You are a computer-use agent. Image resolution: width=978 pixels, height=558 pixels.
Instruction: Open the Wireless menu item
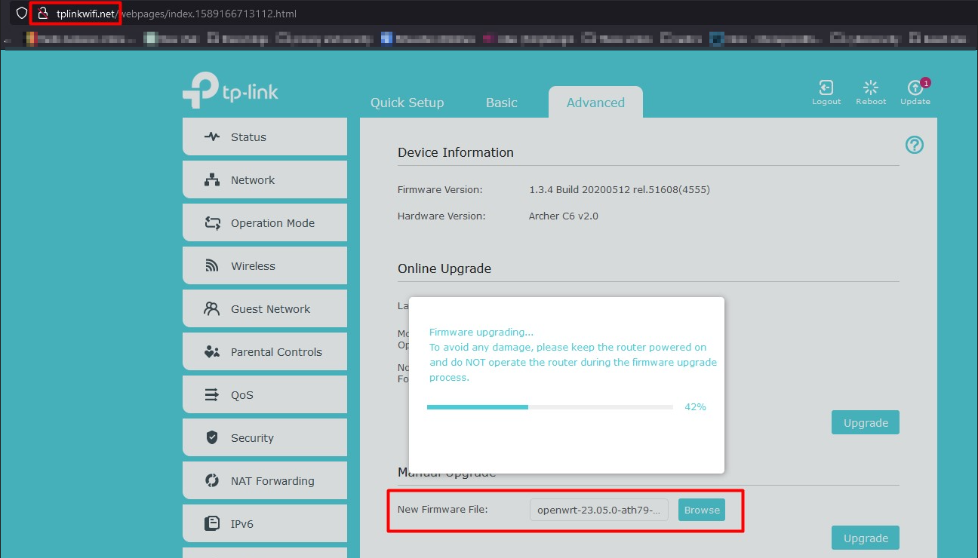(x=265, y=265)
